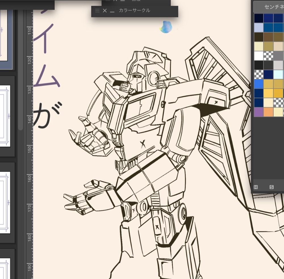Pick the bright yellow swatch beside amber
284x279 pixels.
(x=268, y=93)
